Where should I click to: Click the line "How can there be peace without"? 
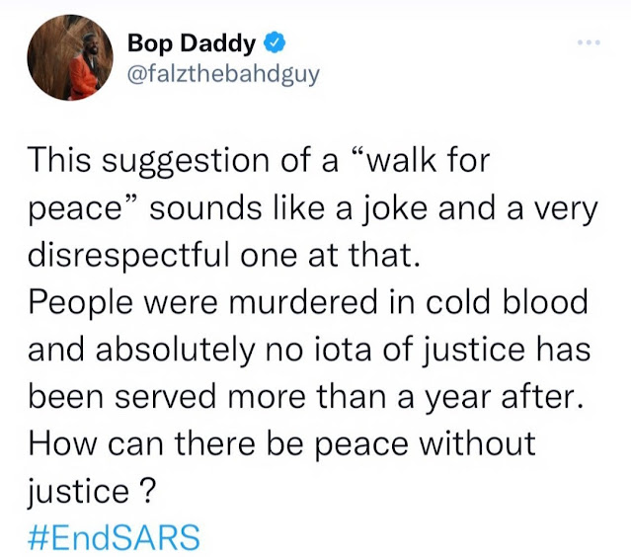(x=281, y=444)
